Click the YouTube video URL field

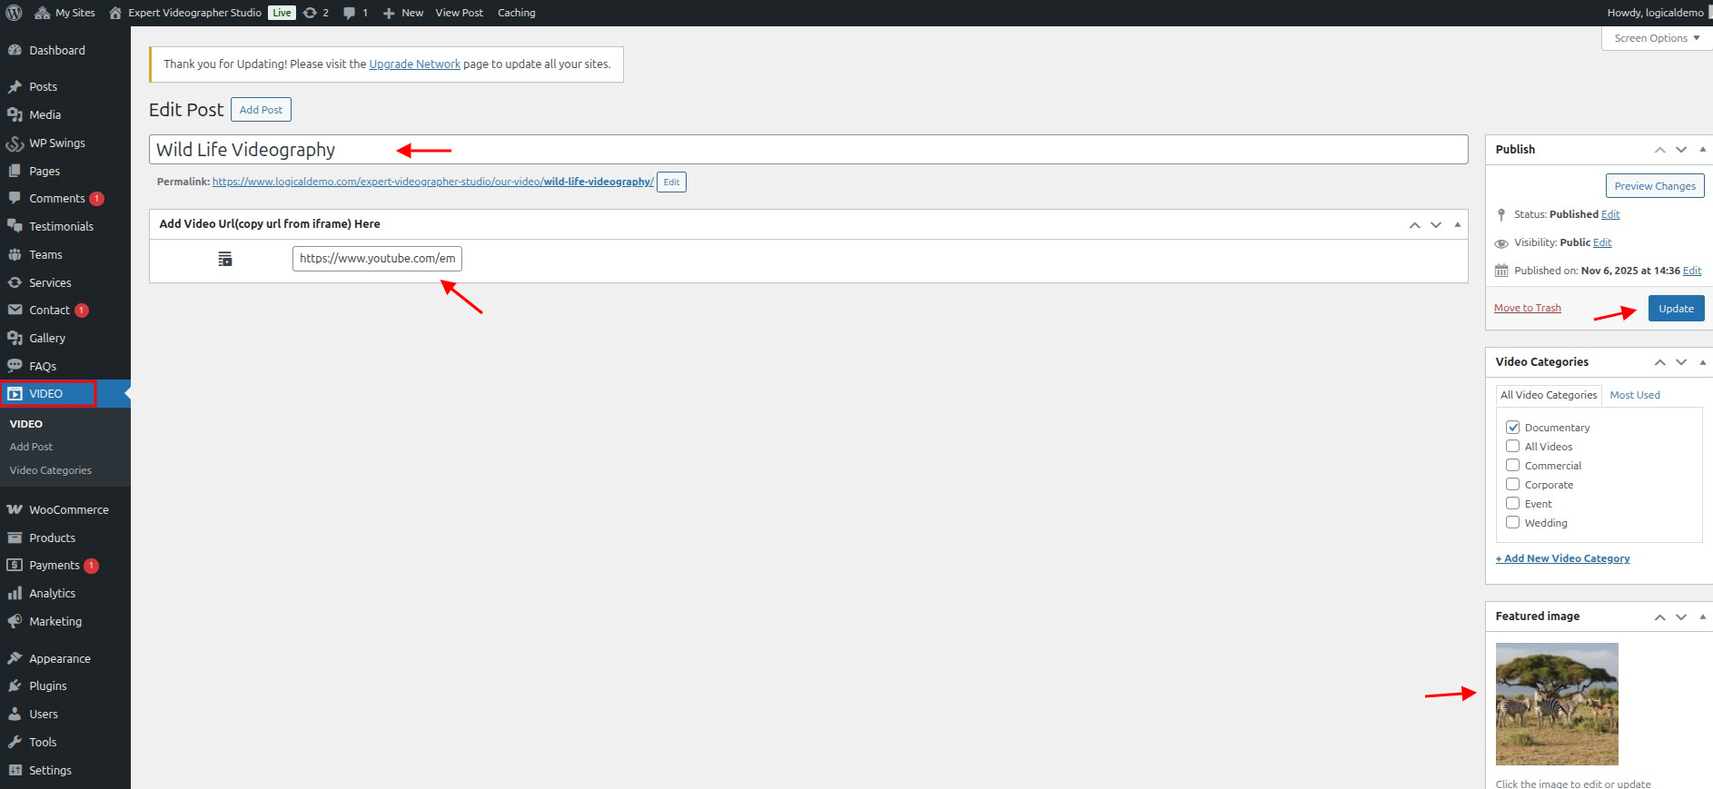377,259
